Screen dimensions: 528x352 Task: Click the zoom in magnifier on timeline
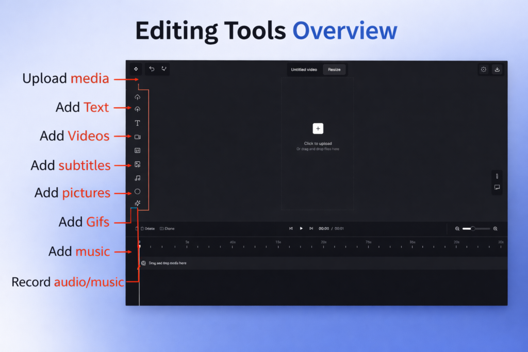coord(496,228)
